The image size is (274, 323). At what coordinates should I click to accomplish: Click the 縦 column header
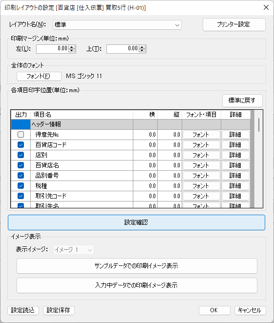pos(169,115)
